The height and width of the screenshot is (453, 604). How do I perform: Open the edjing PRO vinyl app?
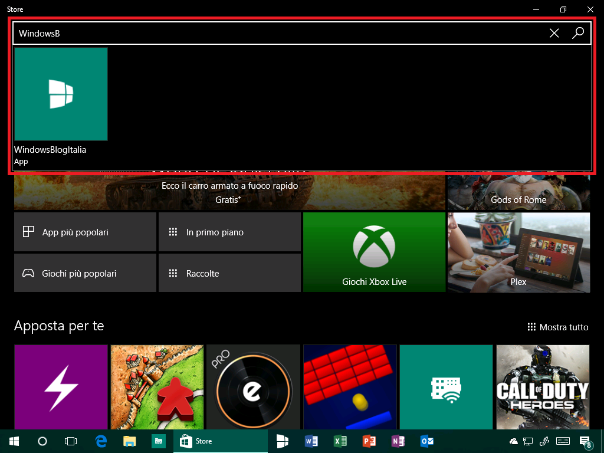tap(254, 387)
